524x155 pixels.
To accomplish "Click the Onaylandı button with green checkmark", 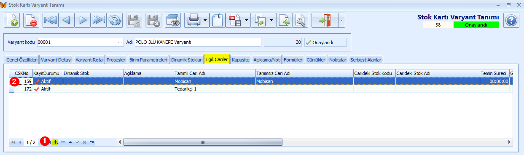I will pyautogui.click(x=325, y=42).
